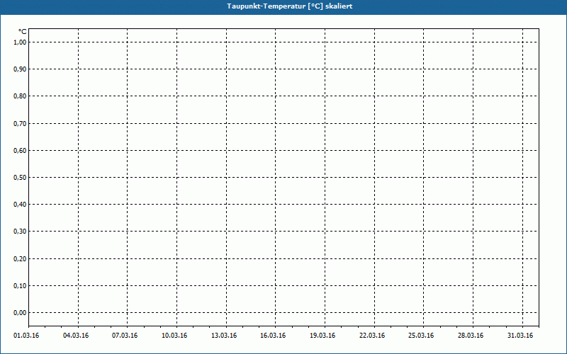Select the date label 28.03.16
Viewport: 567px width, 354px height.
(471, 336)
